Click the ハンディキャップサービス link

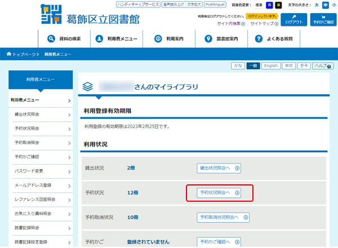[138, 5]
